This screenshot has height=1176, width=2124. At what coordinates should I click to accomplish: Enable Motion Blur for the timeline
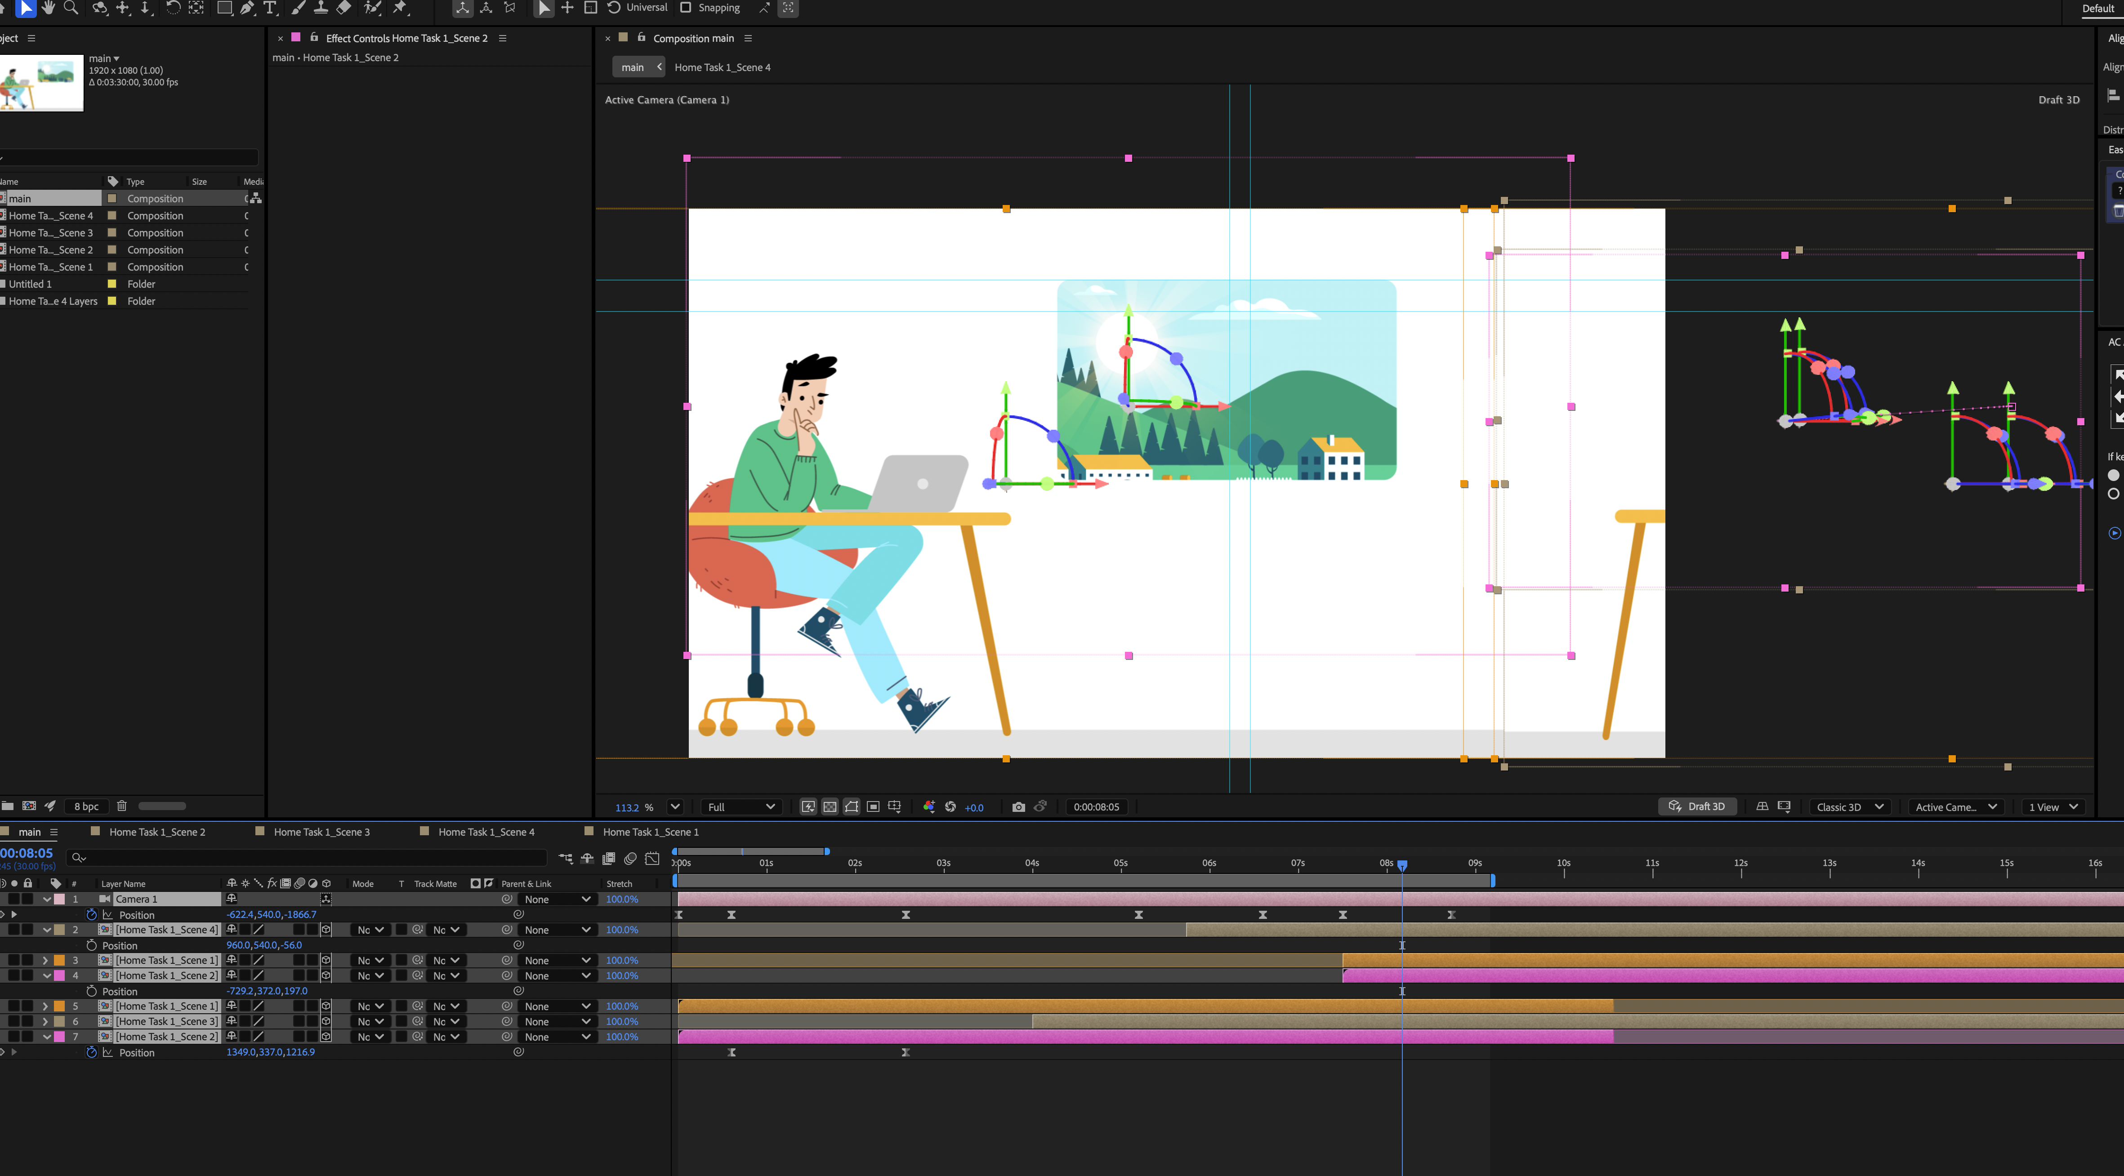[630, 859]
